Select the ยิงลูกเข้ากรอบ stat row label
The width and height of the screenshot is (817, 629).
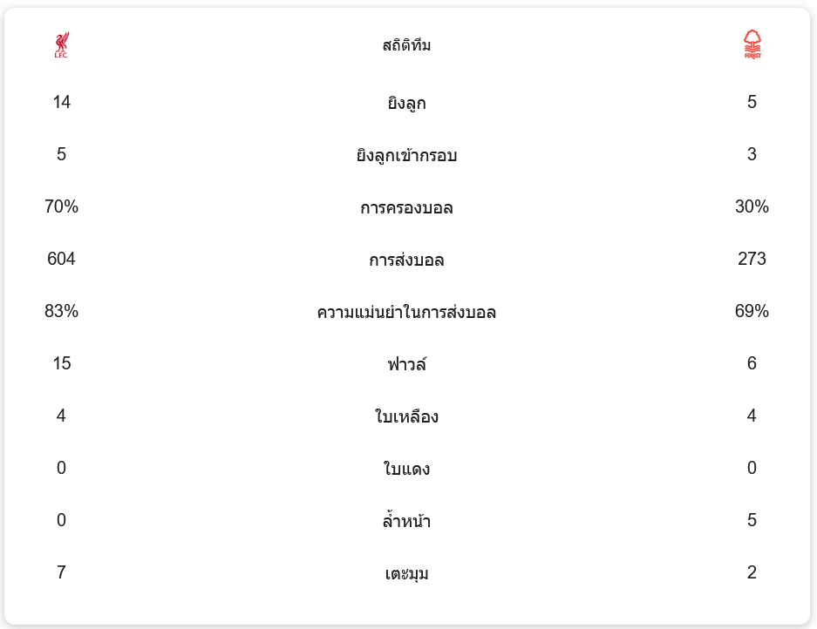click(406, 156)
